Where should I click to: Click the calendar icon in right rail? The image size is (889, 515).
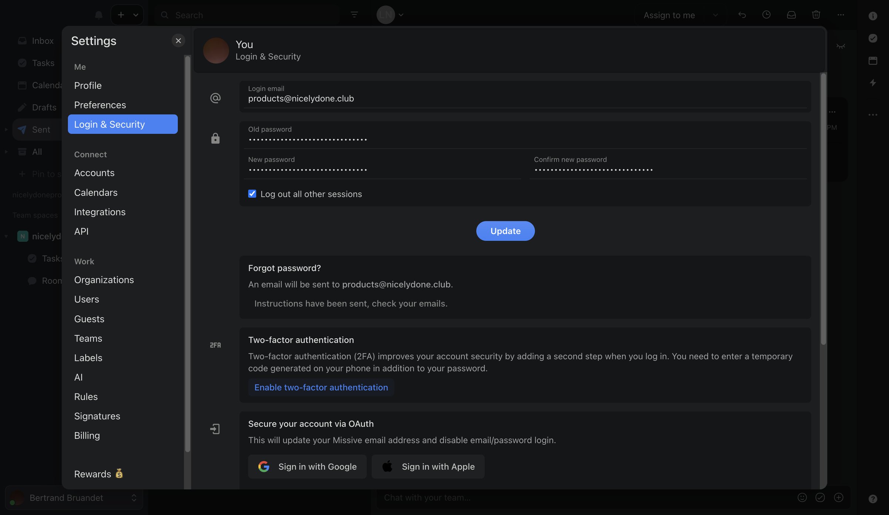click(x=873, y=60)
